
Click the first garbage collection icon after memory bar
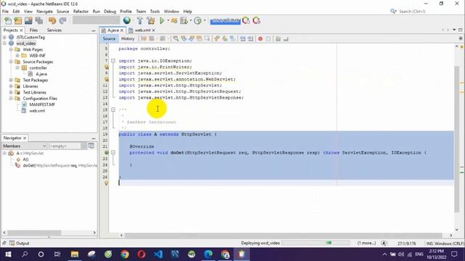tap(246, 21)
